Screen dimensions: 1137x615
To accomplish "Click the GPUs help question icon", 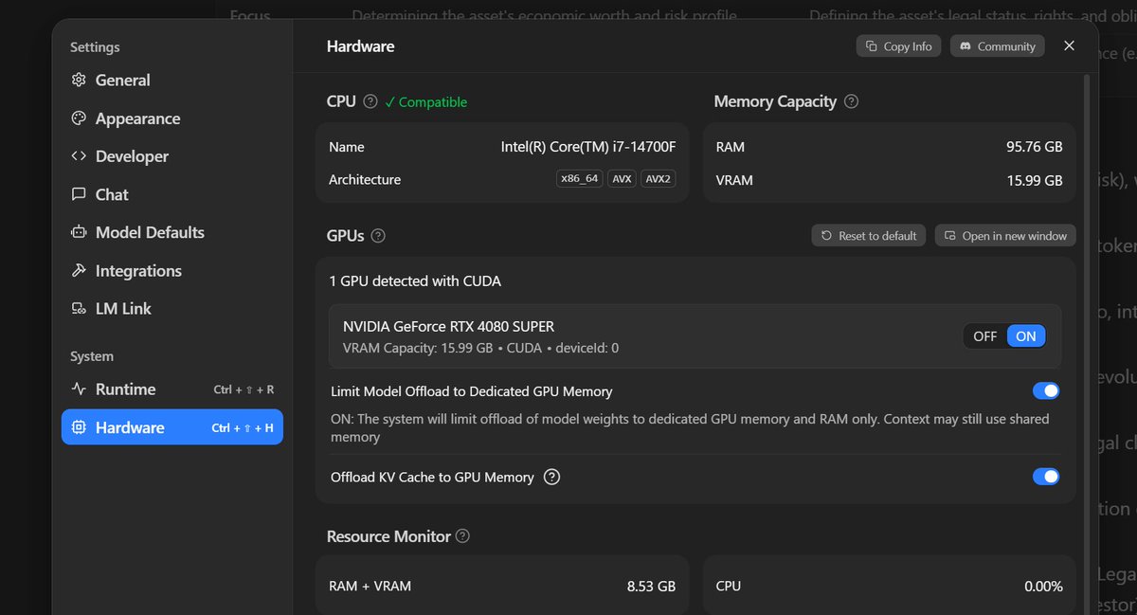I will point(378,236).
